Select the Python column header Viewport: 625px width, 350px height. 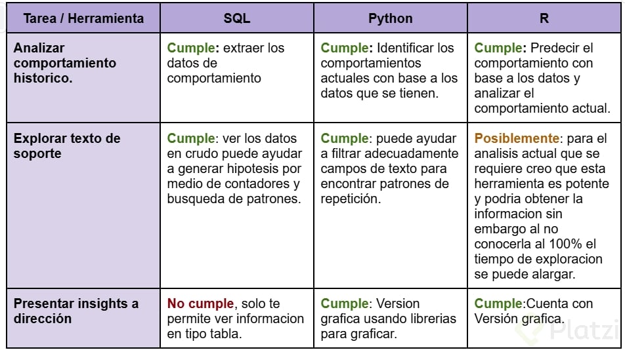pyautogui.click(x=390, y=18)
